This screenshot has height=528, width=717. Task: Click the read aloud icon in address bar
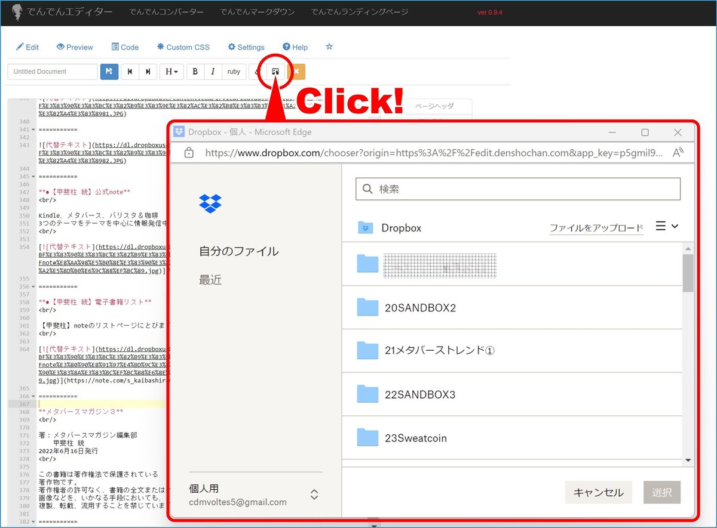(x=678, y=153)
